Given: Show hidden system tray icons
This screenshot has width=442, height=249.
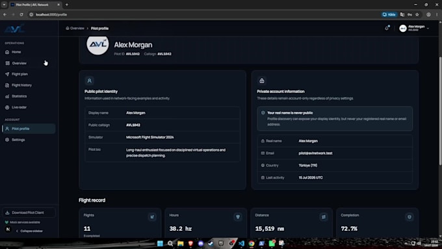Looking at the screenshot, I should (x=406, y=243).
